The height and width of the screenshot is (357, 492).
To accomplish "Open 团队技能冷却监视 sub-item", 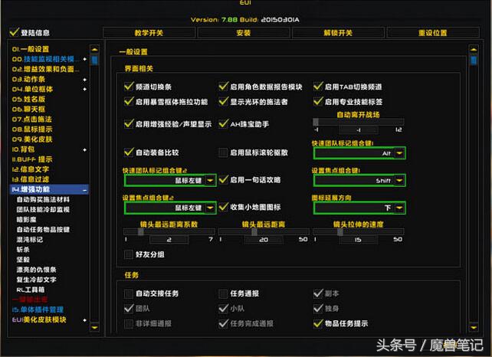I will [x=43, y=210].
